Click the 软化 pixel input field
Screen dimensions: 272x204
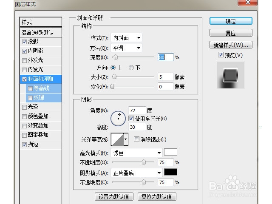(x=165, y=87)
